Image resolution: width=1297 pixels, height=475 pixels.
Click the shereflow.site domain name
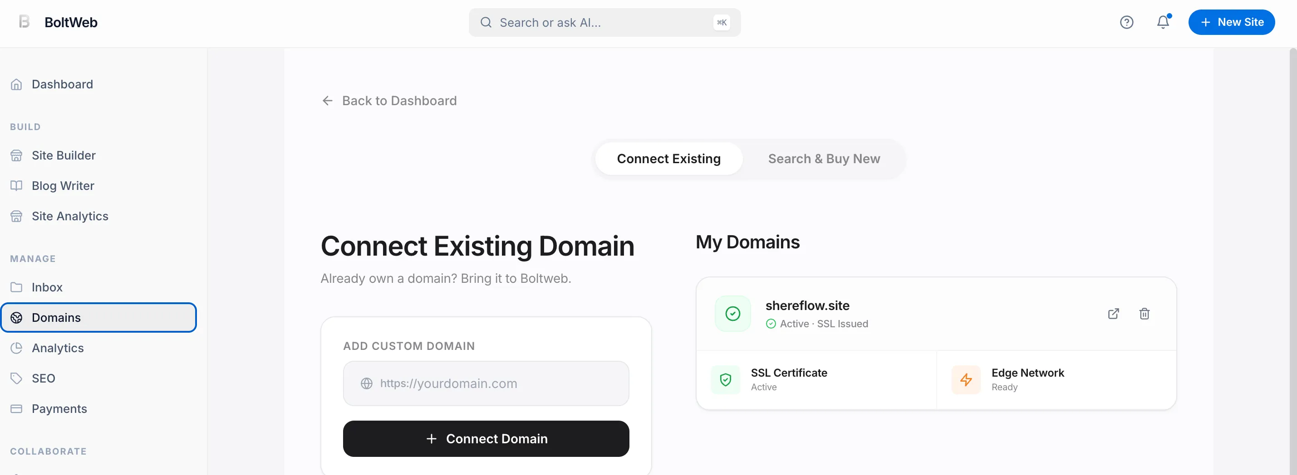coord(807,305)
